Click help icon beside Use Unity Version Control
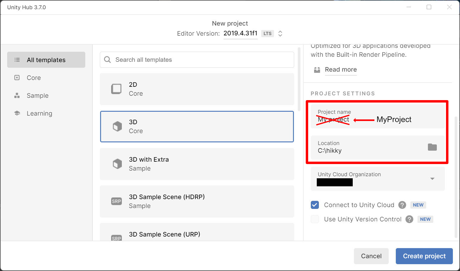 tap(409, 219)
